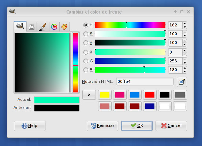Click the red channel slider bar
This screenshot has width=202, height=146.
pyautogui.click(x=130, y=52)
